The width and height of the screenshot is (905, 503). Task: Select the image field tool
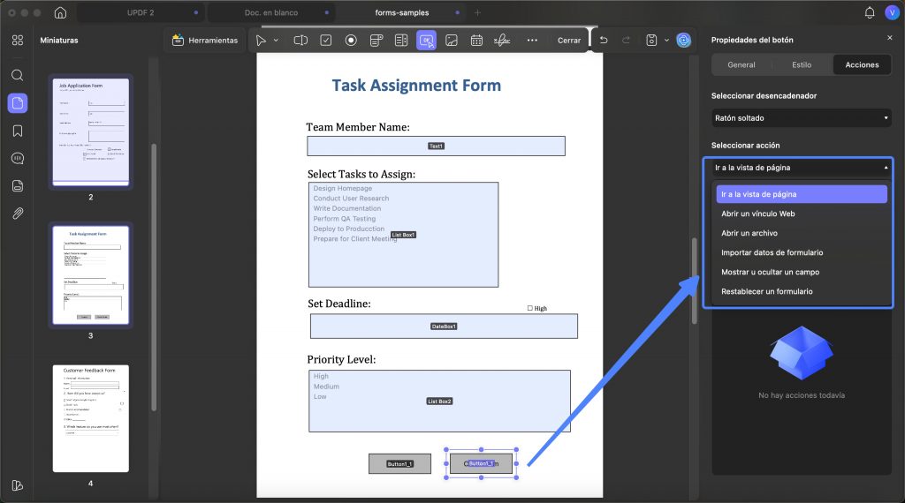[x=452, y=41]
